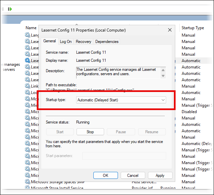Click the greyed-out Pause button
This screenshot has width=214, height=195.
click(x=121, y=132)
